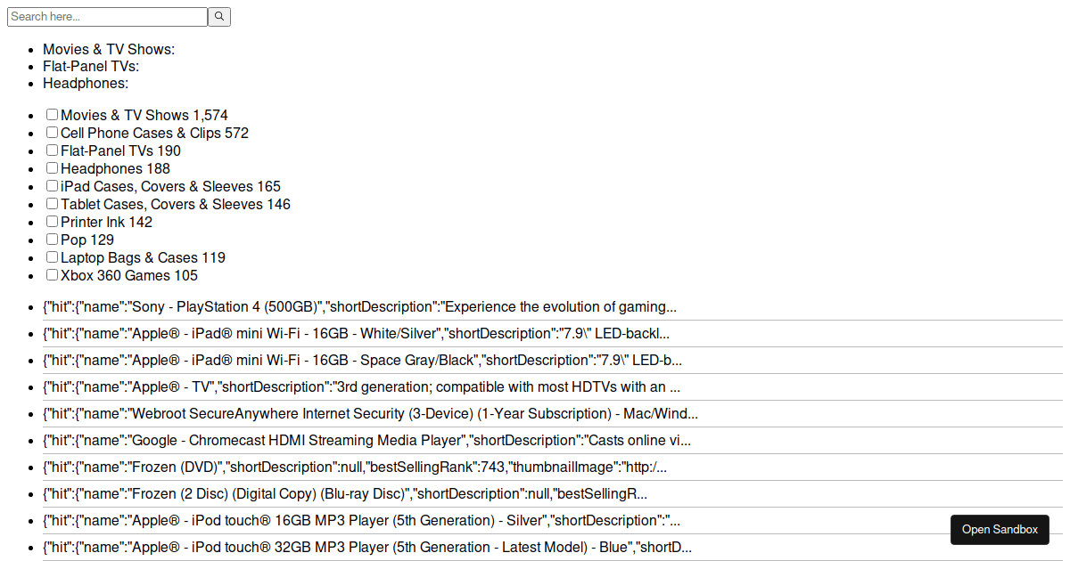Enable the Flat-Panel TVs filter checkbox
Screen dimensions: 1070x561
(53, 150)
